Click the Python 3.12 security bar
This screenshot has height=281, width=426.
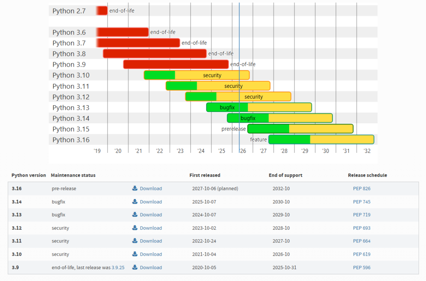tap(238, 97)
